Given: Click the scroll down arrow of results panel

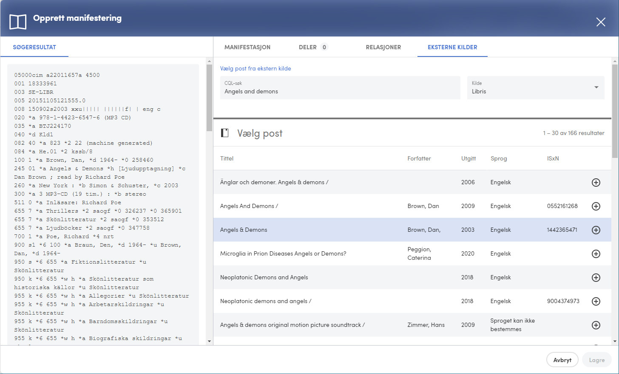Looking at the screenshot, I should pyautogui.click(x=615, y=341).
